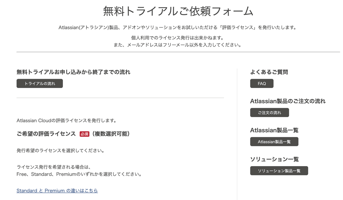Click the Free、Standard、Premium instruction line
The width and height of the screenshot is (343, 200).
(x=80, y=174)
